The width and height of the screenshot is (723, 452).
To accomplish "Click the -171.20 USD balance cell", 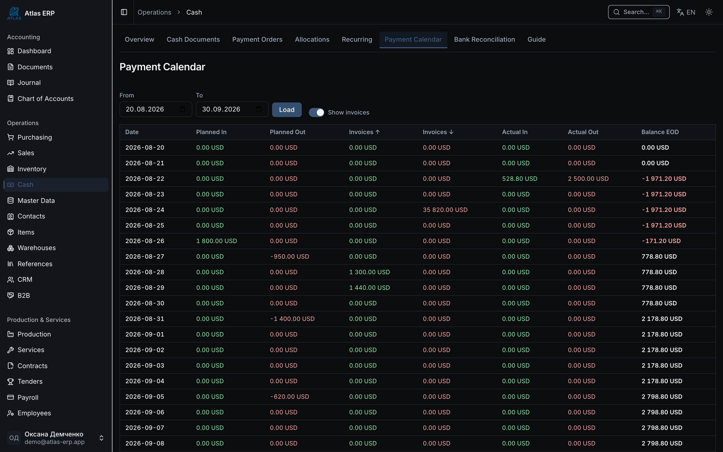I will (x=661, y=241).
